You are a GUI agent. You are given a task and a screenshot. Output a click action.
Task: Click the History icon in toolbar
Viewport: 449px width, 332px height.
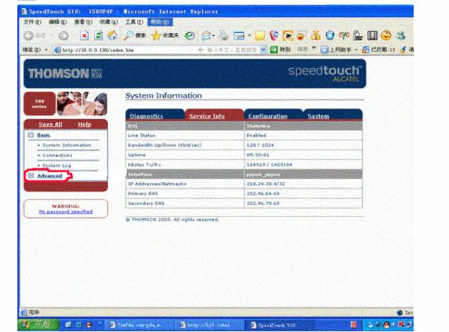(x=190, y=35)
